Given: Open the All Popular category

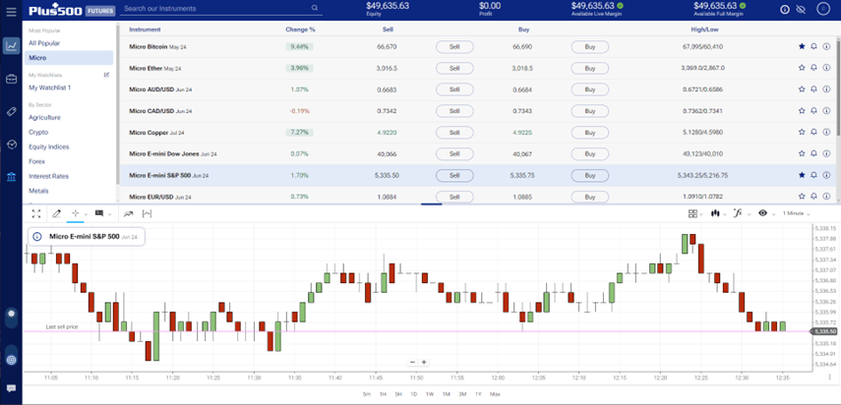Looking at the screenshot, I should (45, 43).
